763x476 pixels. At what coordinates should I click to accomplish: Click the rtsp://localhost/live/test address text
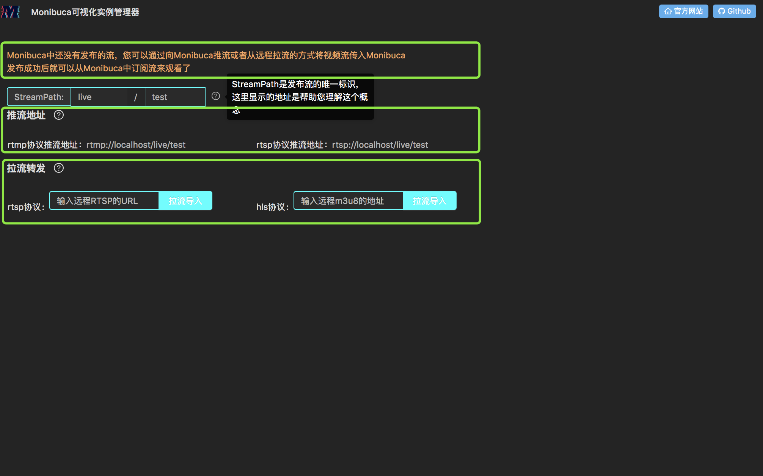380,145
